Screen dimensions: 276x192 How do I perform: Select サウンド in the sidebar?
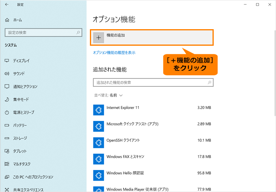coord(19,74)
